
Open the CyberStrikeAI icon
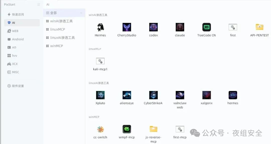(153, 95)
